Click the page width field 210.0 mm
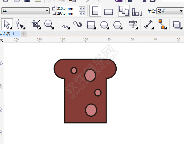Screen dimensions: 184x144 [67, 9]
